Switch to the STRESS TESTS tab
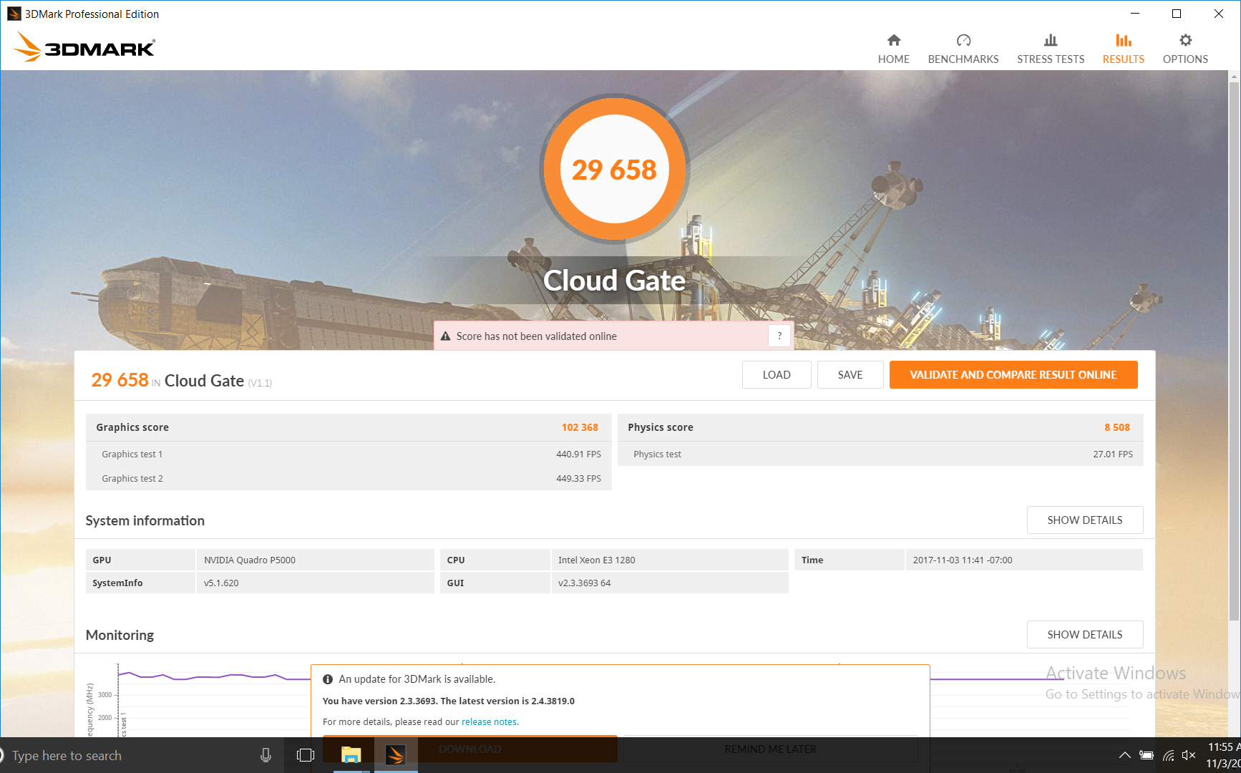1241x773 pixels. 1051,59
